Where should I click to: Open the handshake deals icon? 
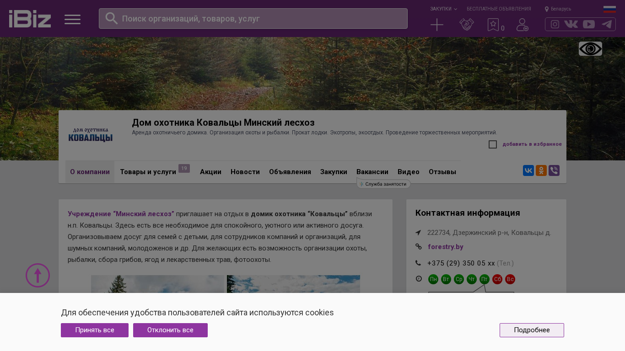[x=467, y=25]
